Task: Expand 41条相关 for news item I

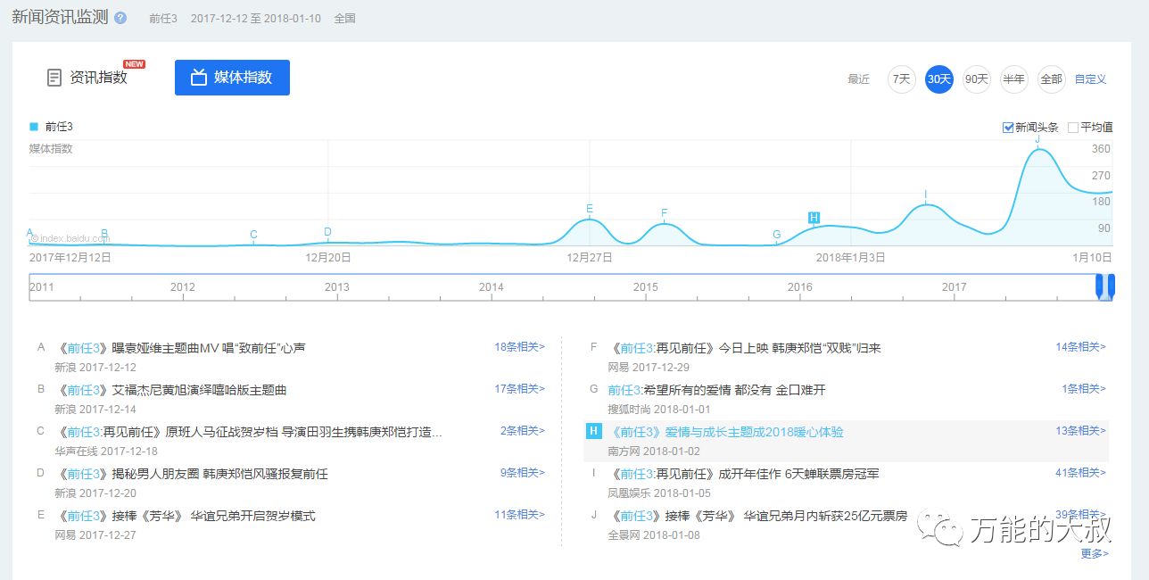Action: pyautogui.click(x=1080, y=473)
